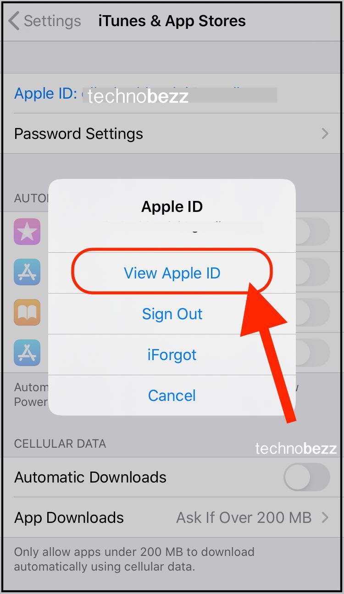Toggle the switch beside last App Store icon
This screenshot has width=344, height=594.
(313, 353)
